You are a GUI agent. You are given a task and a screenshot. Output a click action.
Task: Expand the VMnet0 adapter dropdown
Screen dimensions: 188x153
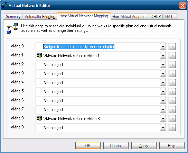pyautogui.click(x=163, y=46)
